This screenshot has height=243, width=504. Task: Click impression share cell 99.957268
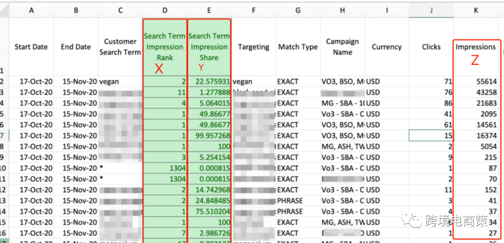tap(209, 136)
